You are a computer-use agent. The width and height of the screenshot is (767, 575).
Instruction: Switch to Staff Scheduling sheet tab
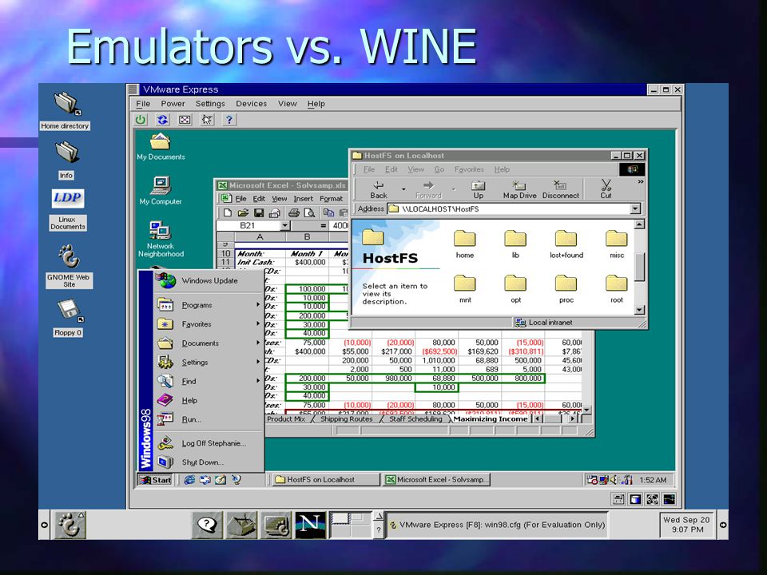pyautogui.click(x=415, y=419)
